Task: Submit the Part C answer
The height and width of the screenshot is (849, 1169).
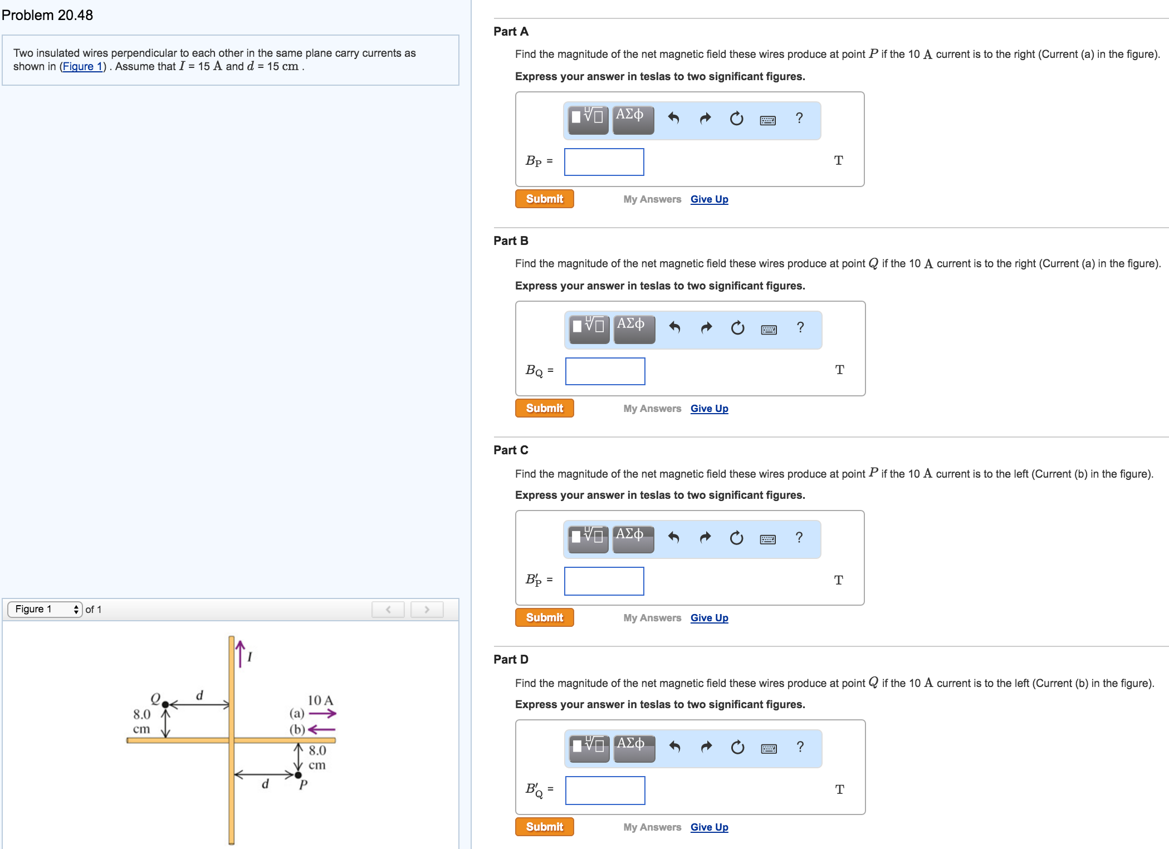Action: 545,617
